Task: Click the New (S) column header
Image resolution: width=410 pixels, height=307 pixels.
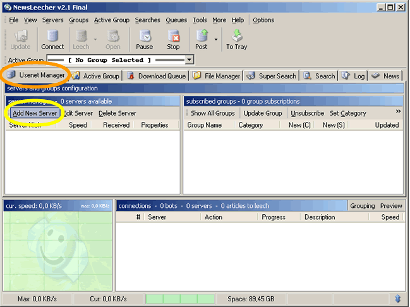Action: click(332, 125)
